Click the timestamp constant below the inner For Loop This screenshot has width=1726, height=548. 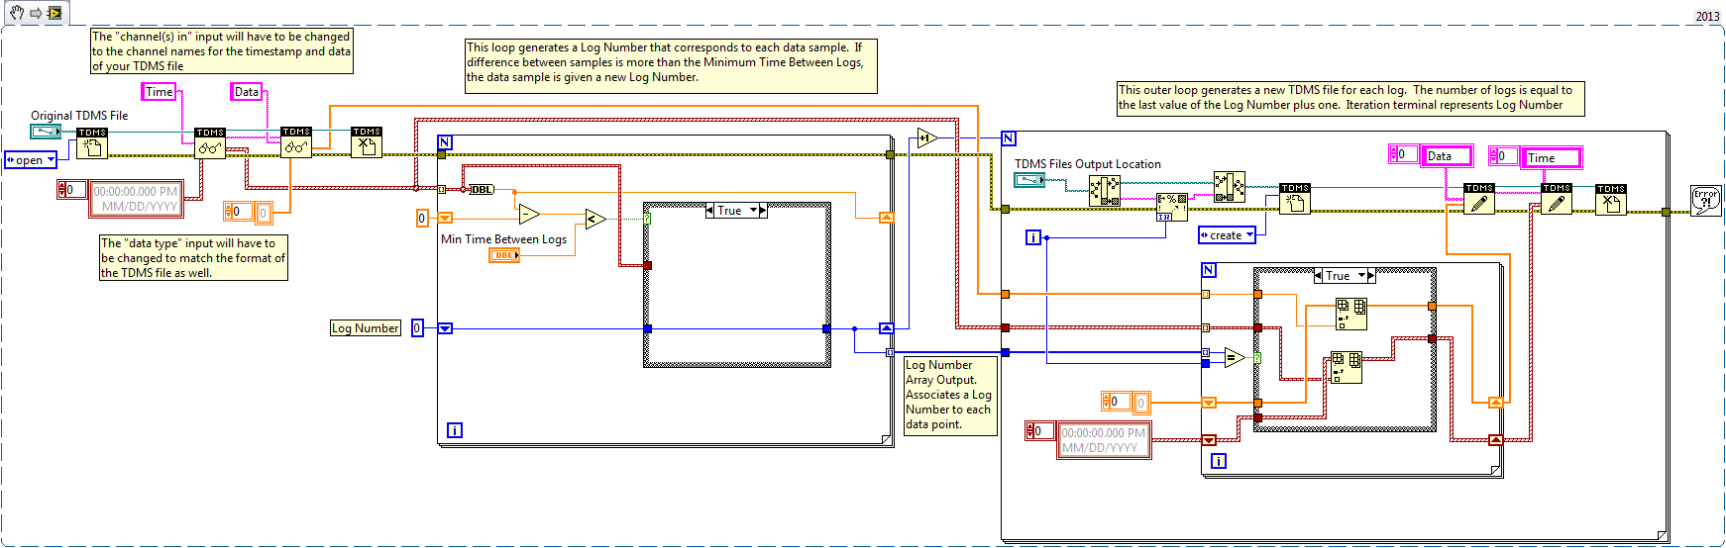coord(1104,440)
